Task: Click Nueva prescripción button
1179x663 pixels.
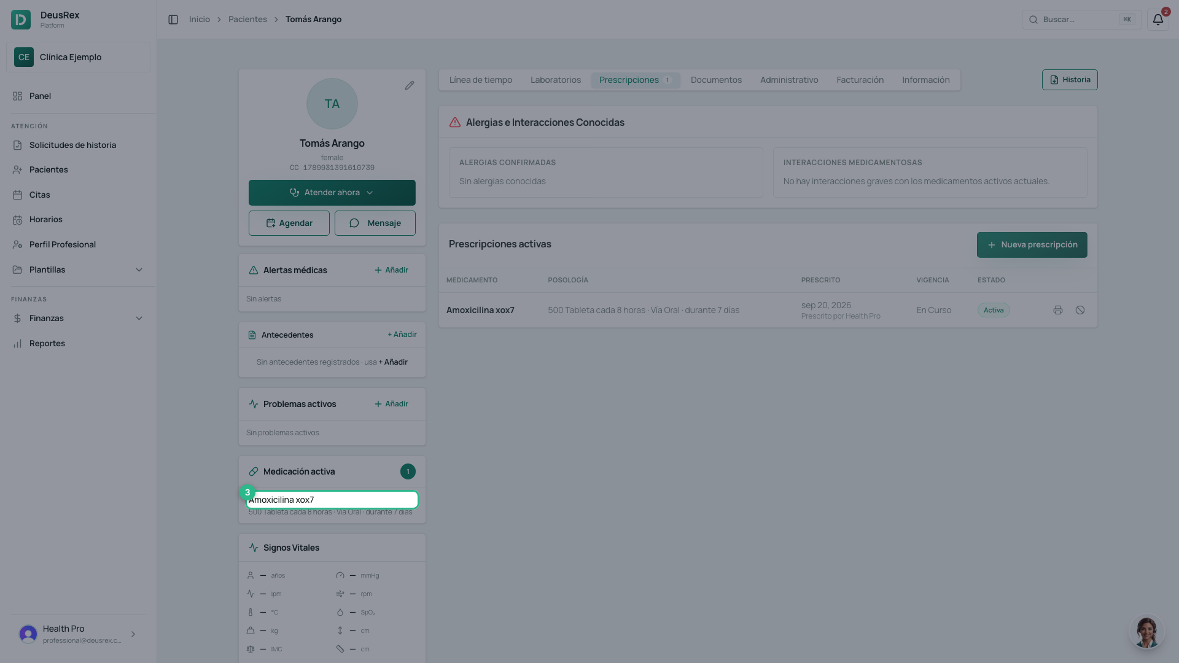Action: coord(1032,245)
